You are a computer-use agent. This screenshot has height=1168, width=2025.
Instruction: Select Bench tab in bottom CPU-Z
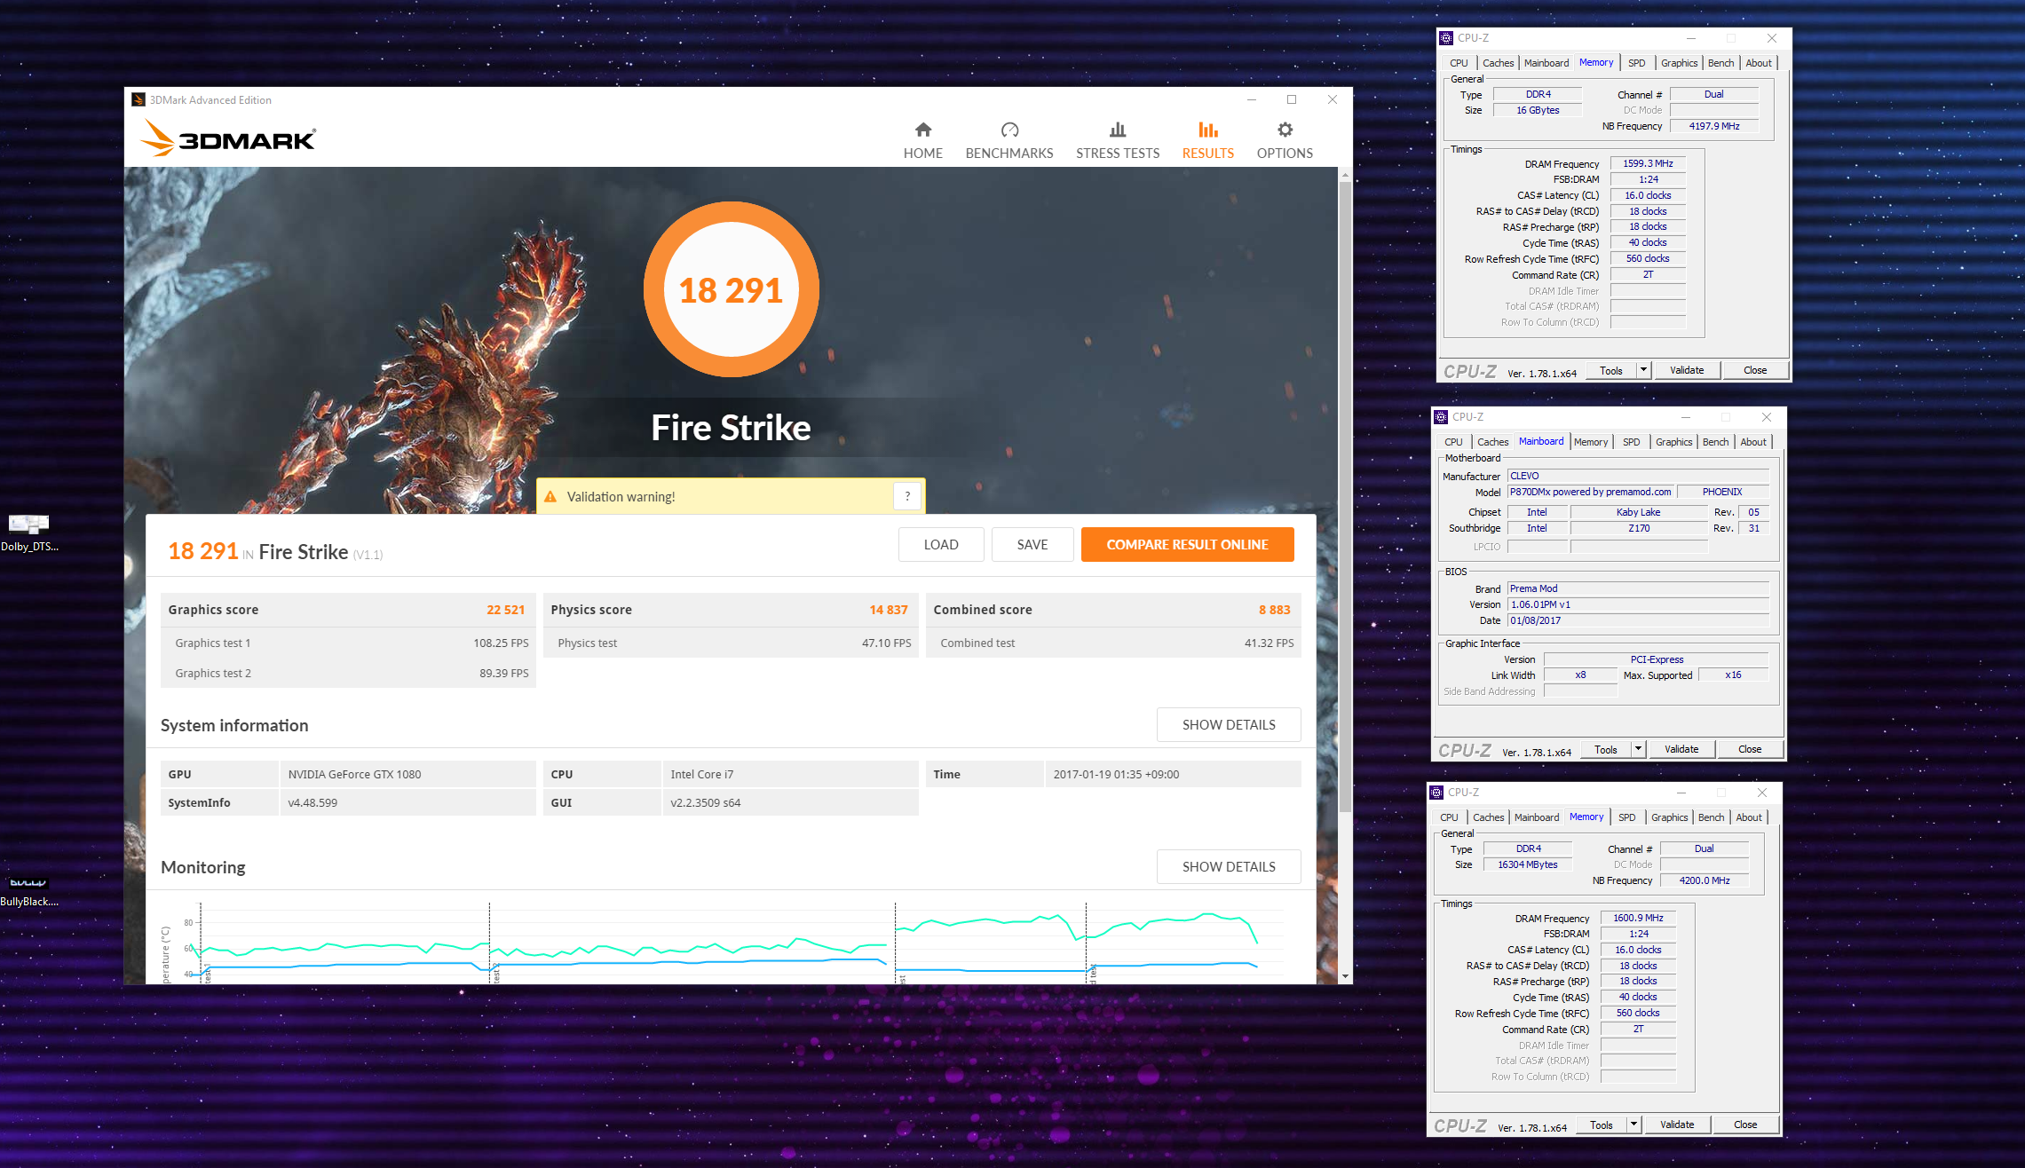[x=1711, y=817]
